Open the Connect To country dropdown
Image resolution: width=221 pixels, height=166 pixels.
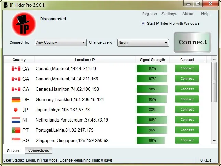[61, 42]
